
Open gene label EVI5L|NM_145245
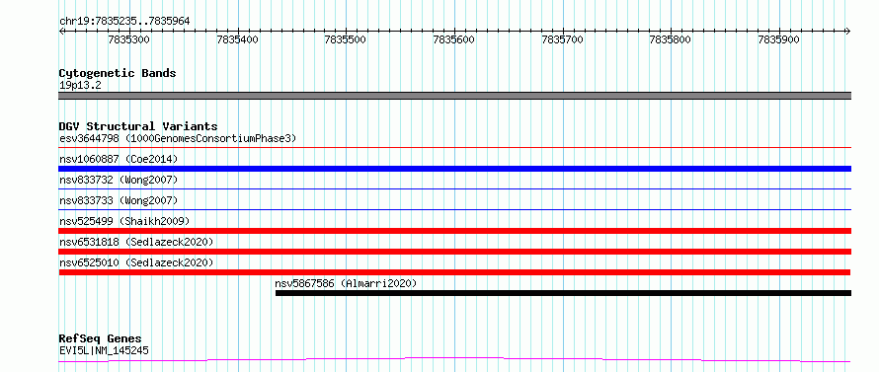point(104,350)
